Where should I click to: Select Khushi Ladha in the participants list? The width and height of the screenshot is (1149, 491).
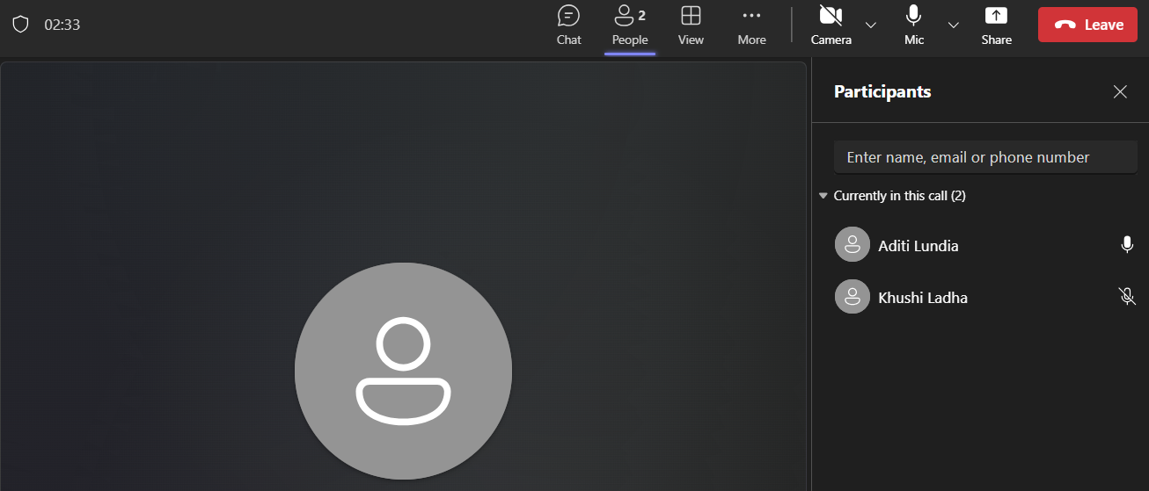pyautogui.click(x=985, y=297)
